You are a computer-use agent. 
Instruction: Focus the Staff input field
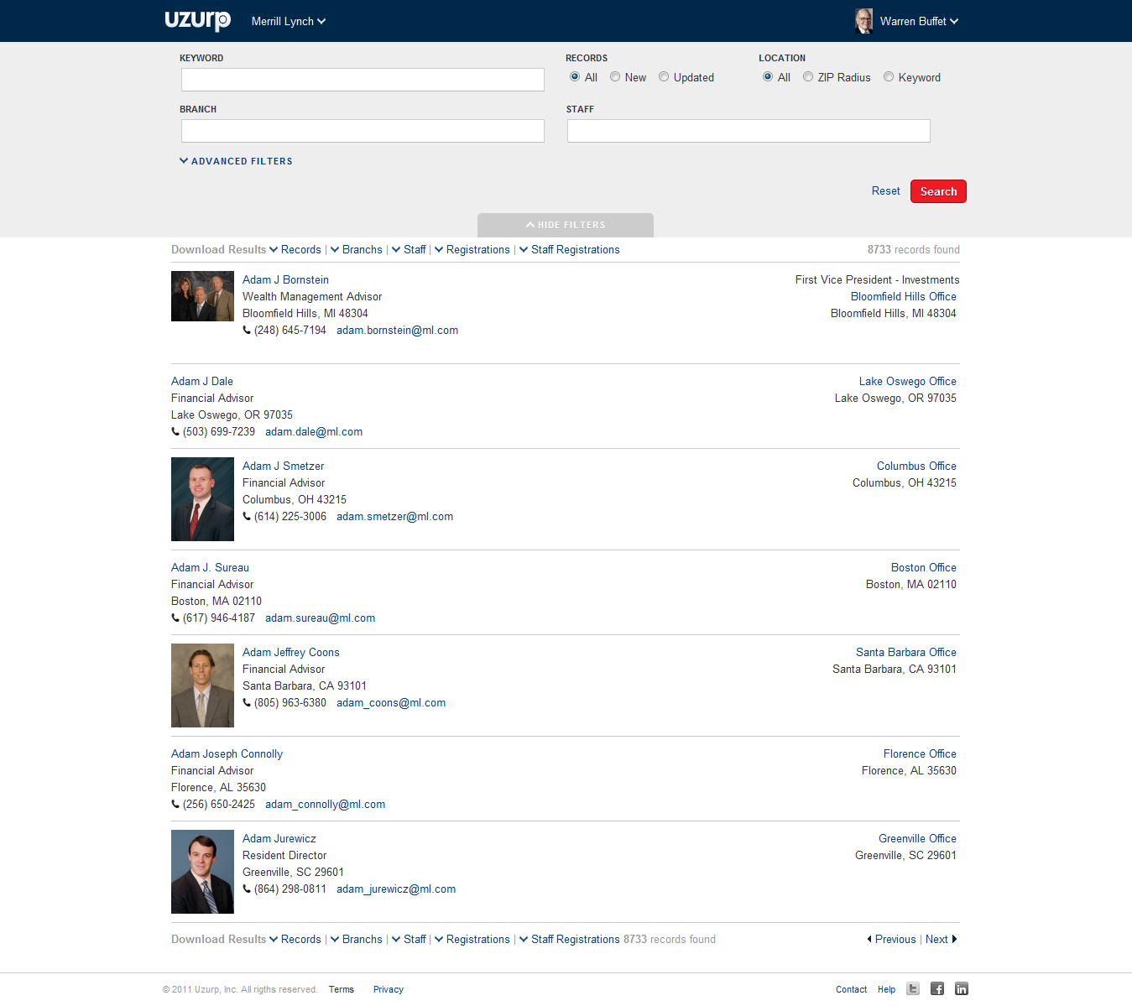point(749,131)
